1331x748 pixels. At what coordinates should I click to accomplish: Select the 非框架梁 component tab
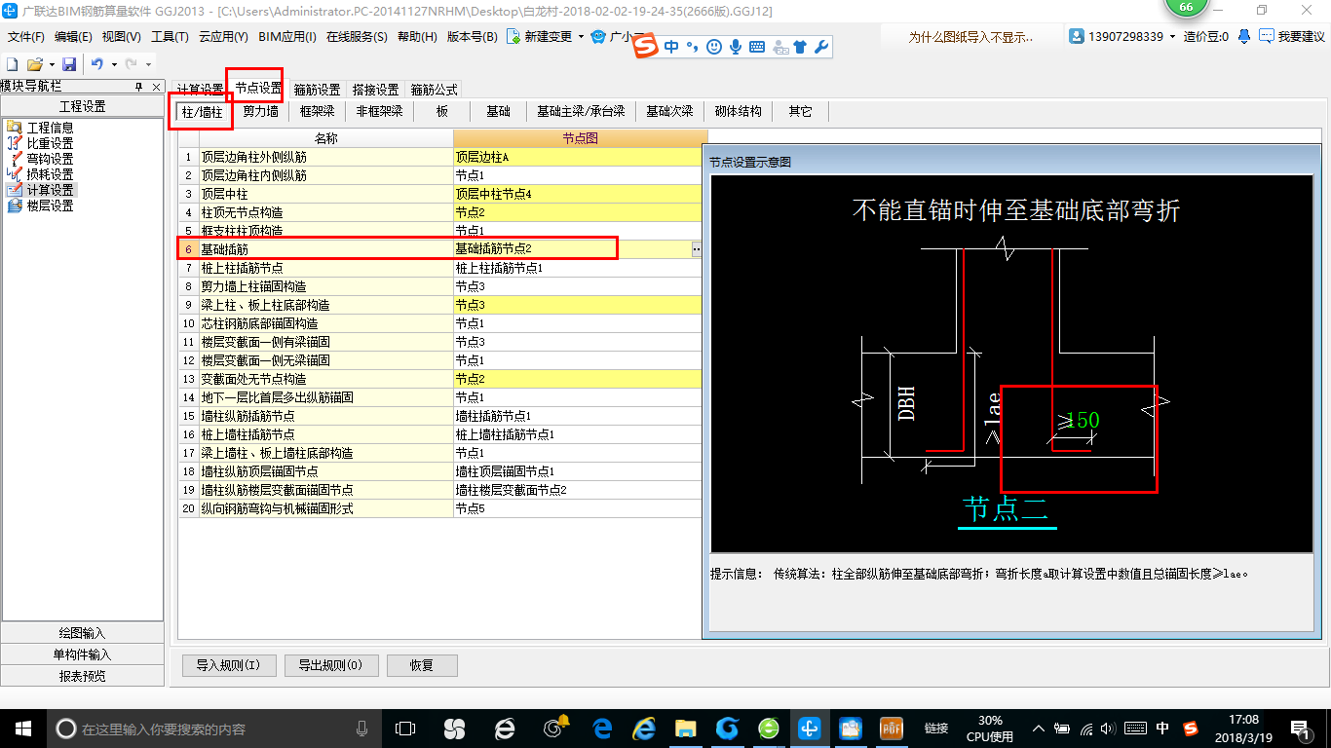380,112
